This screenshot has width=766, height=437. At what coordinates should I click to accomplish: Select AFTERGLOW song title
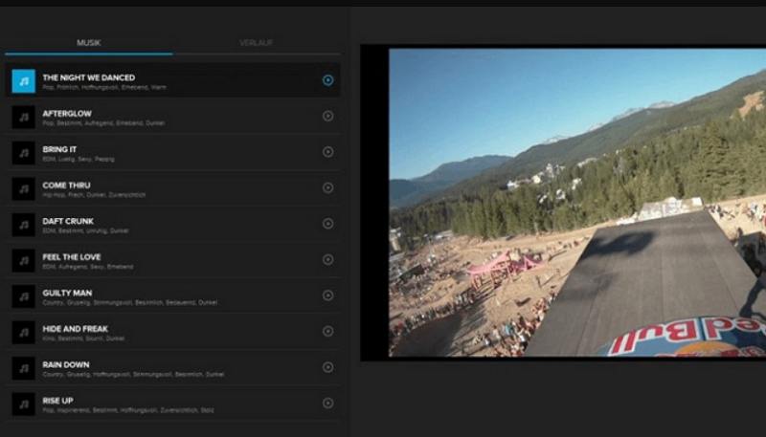[x=67, y=114]
